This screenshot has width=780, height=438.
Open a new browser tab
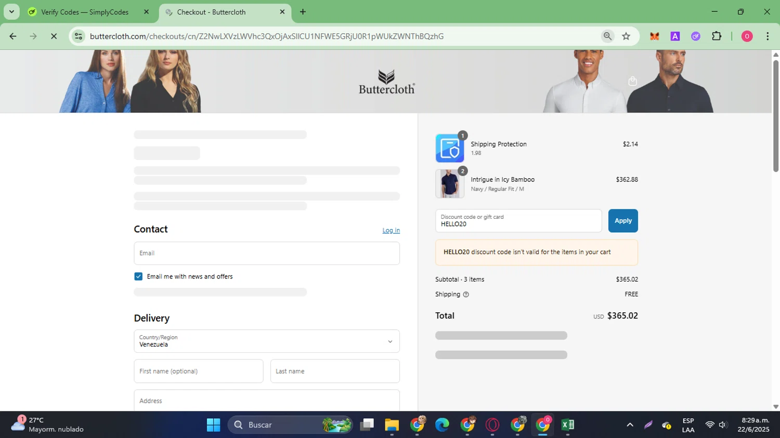point(303,11)
